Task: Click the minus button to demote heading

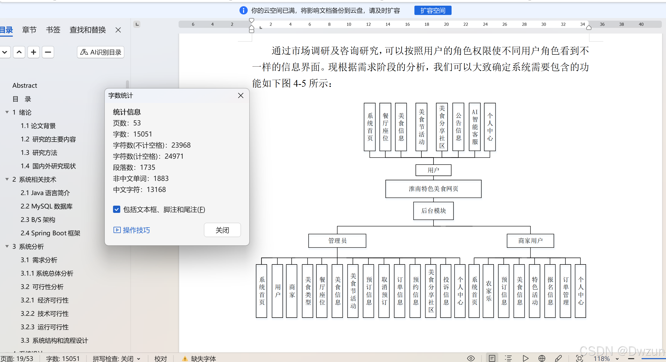Action: point(48,52)
